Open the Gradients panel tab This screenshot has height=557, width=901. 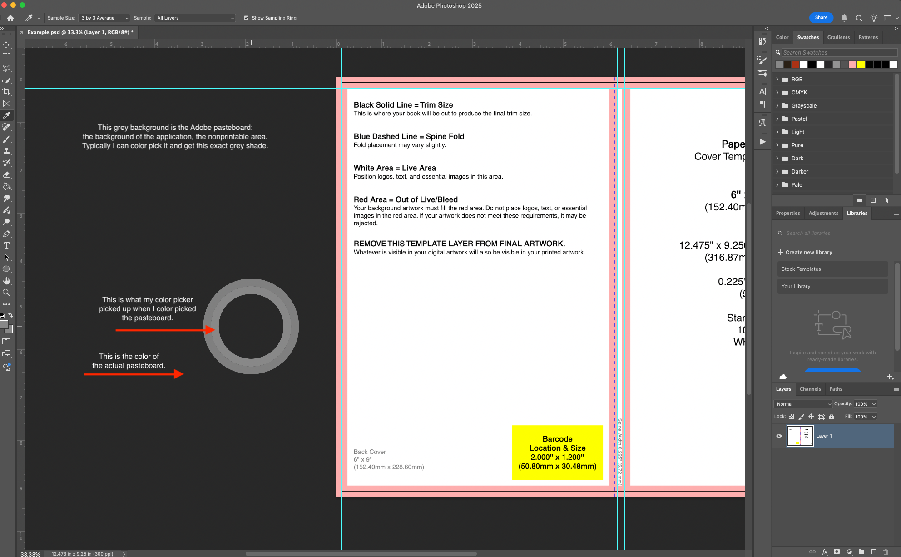pyautogui.click(x=838, y=37)
